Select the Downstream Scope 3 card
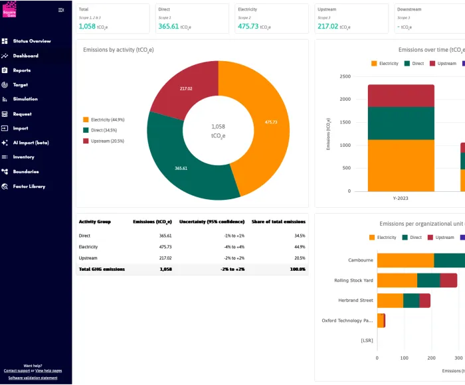Image resolution: width=465 pixels, height=385 pixels. (430, 19)
